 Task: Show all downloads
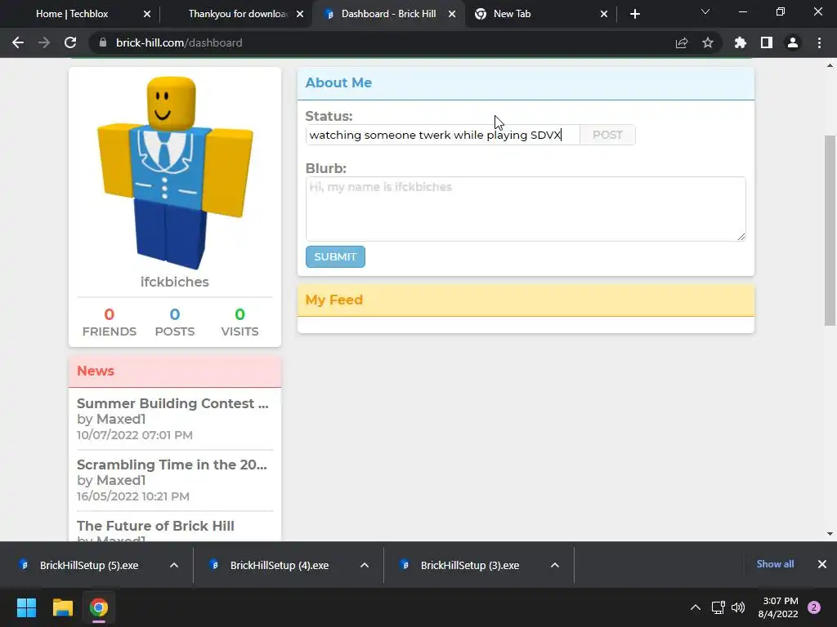(775, 564)
